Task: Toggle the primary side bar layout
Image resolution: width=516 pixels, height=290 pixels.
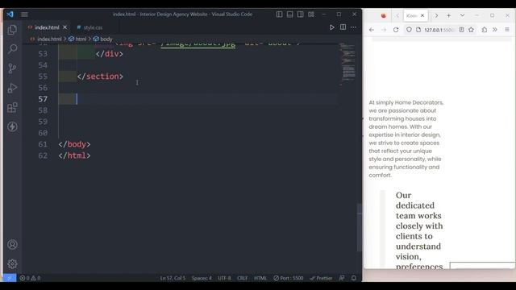Action: click(x=279, y=14)
